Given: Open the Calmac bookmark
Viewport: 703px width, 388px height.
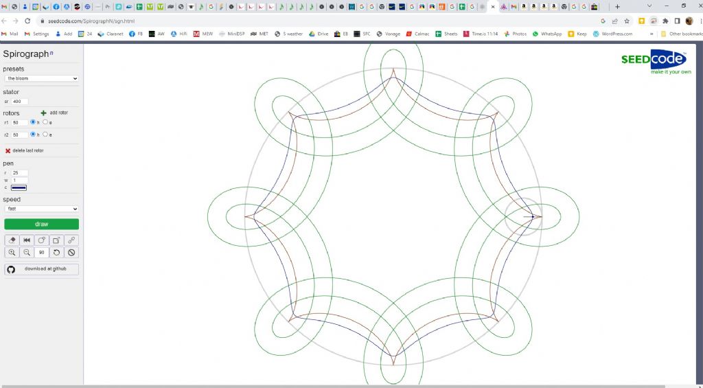Looking at the screenshot, I should pos(417,34).
